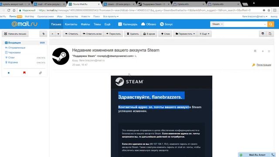Search sender letters magnifier icon

point(136,56)
